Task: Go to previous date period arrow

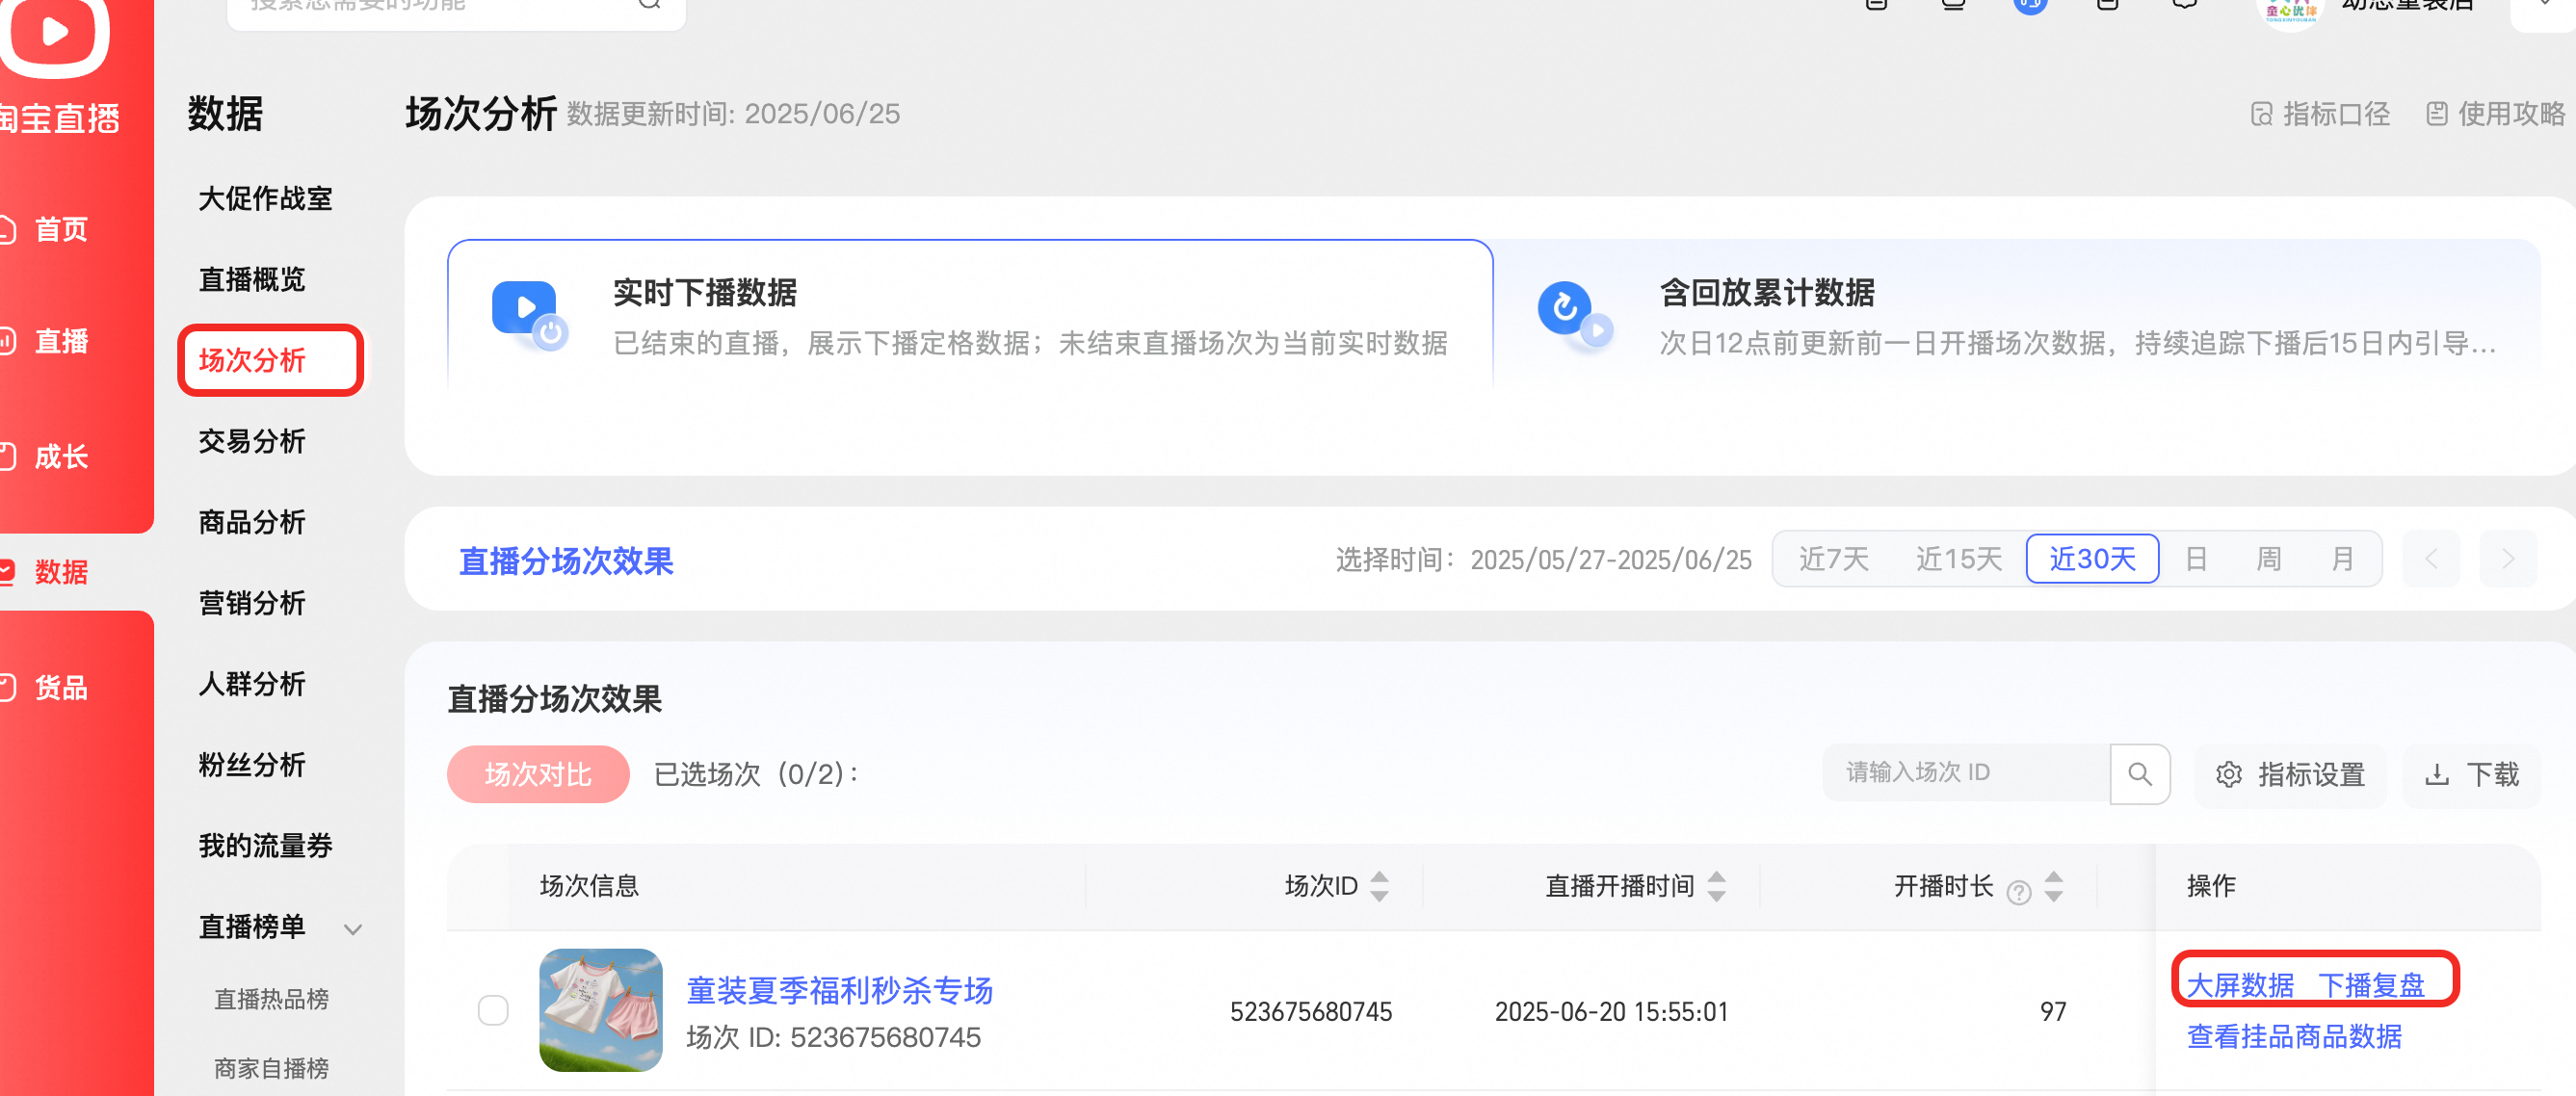Action: pos(2431,559)
